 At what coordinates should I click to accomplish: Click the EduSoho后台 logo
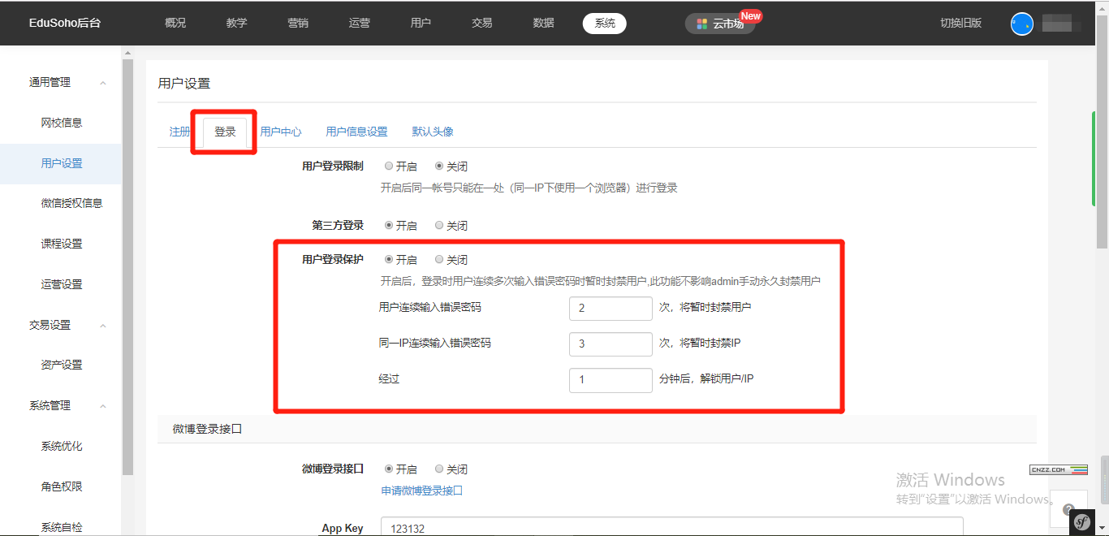(x=65, y=23)
